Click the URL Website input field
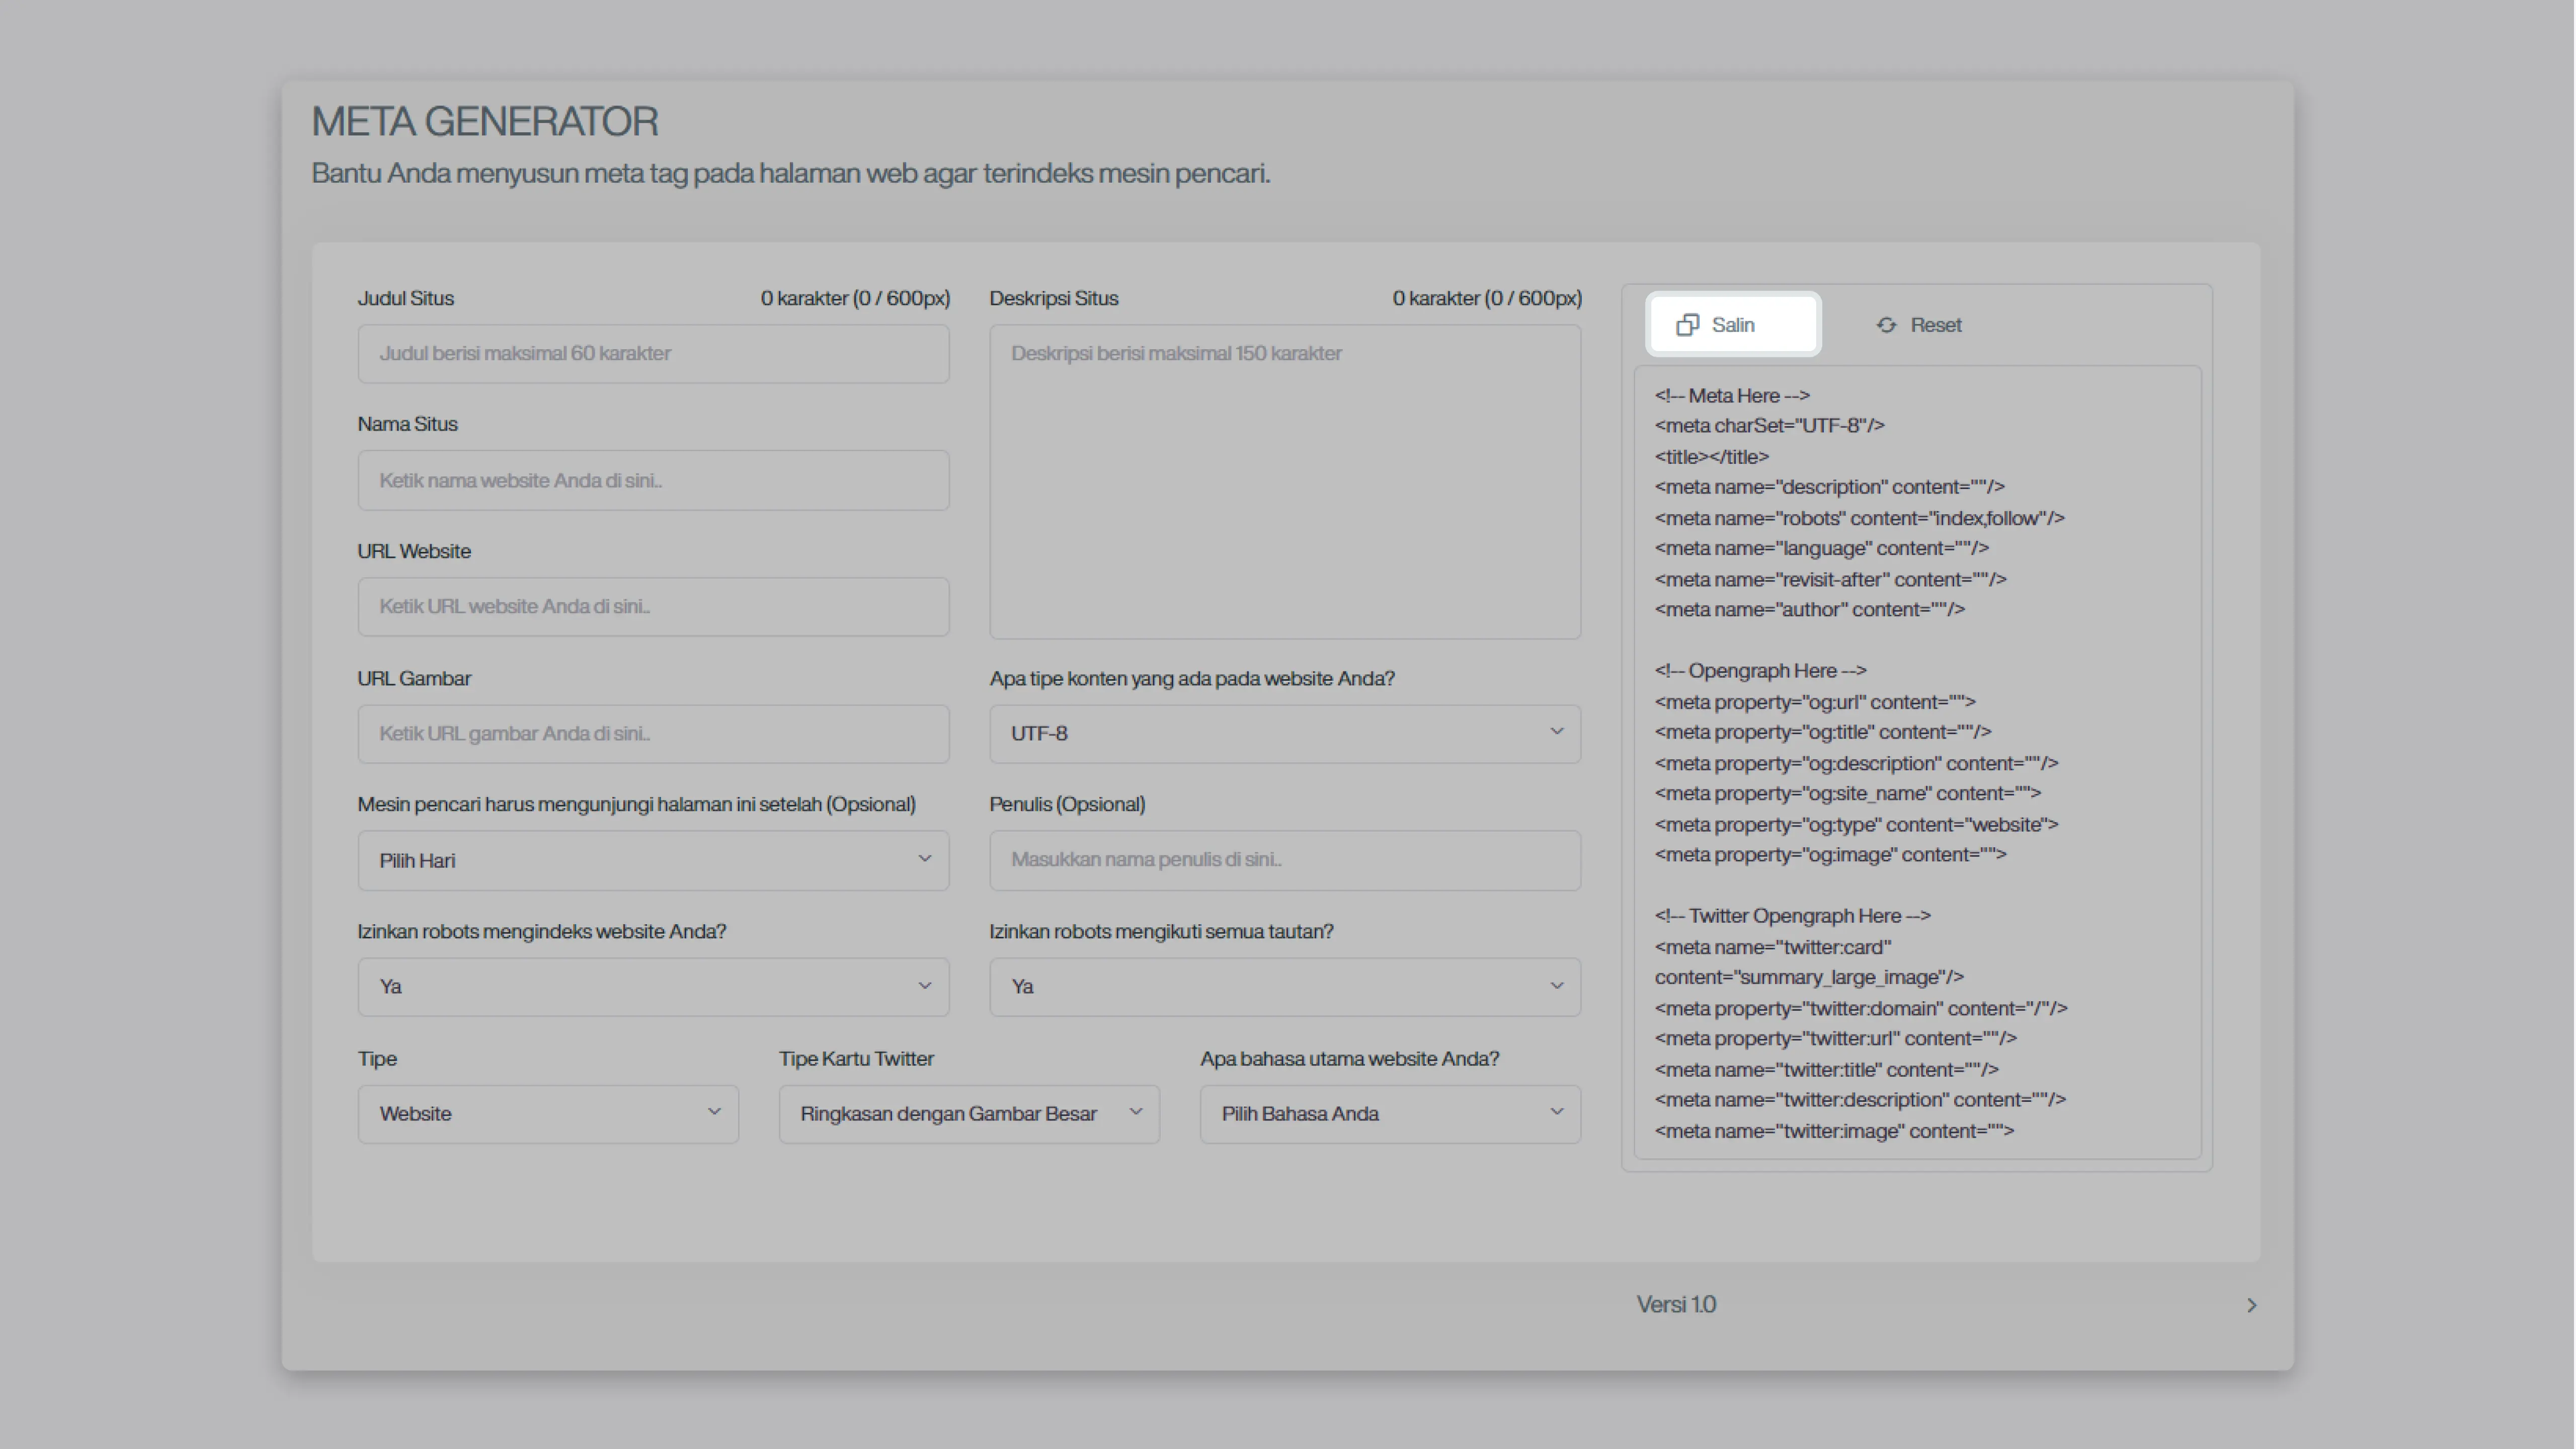The width and height of the screenshot is (2576, 1449). click(652, 606)
